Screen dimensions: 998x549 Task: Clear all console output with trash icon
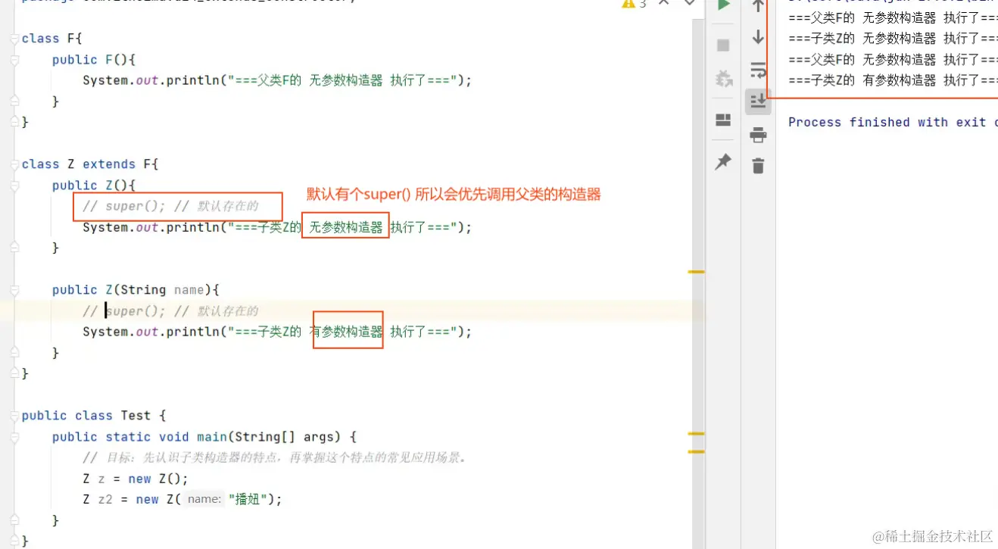(x=758, y=165)
